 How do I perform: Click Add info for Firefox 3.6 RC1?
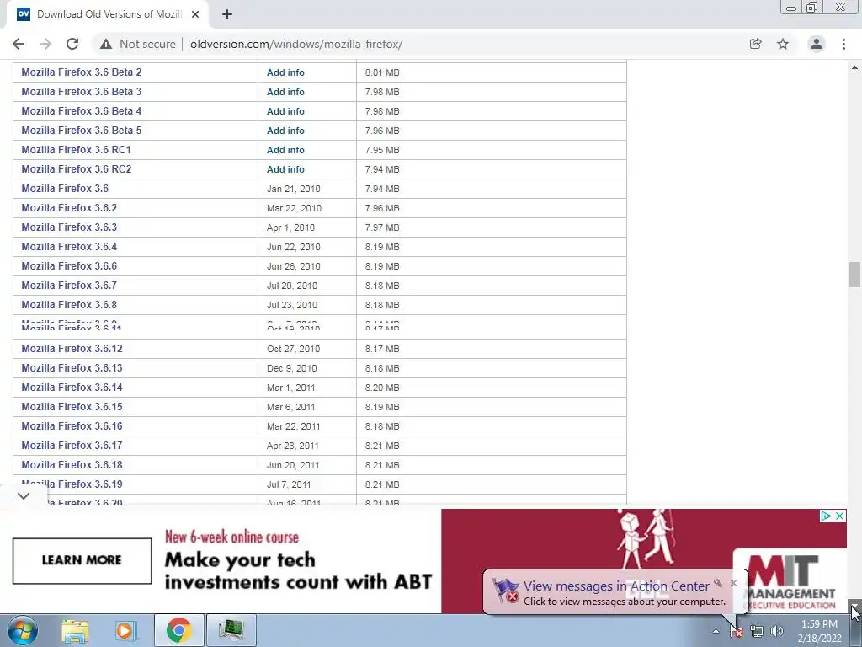coord(285,150)
